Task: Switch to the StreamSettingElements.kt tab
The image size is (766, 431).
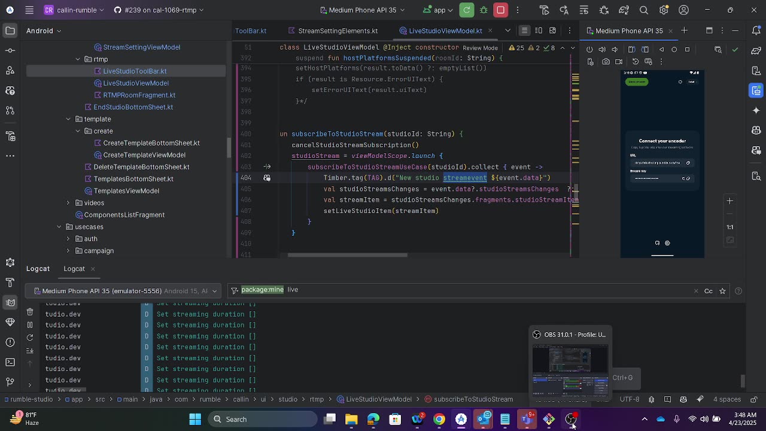Action: coord(338,31)
